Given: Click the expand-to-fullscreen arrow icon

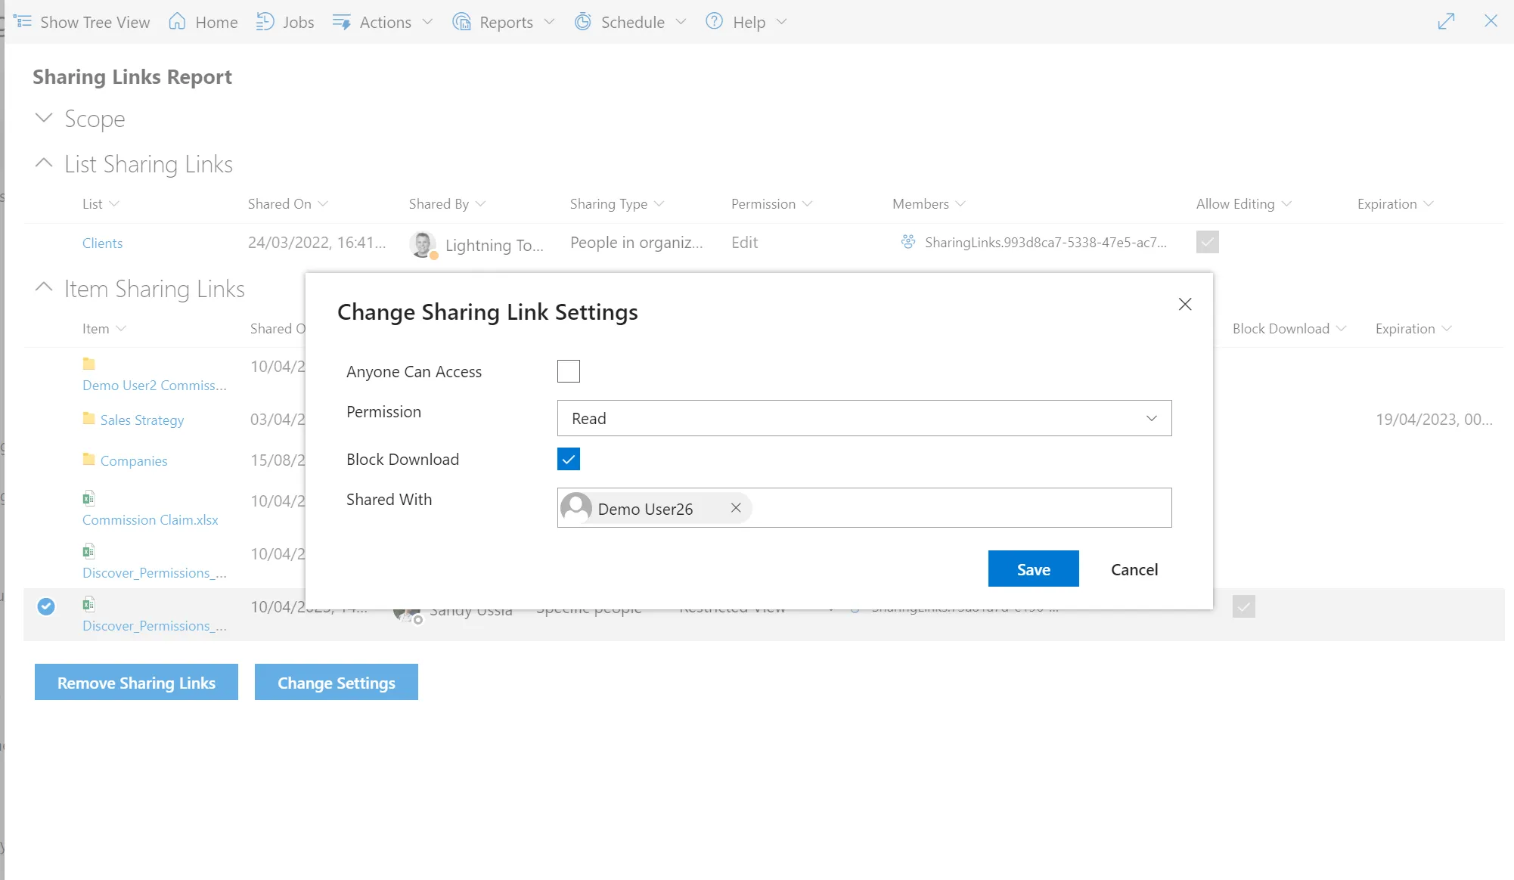Looking at the screenshot, I should (x=1446, y=21).
